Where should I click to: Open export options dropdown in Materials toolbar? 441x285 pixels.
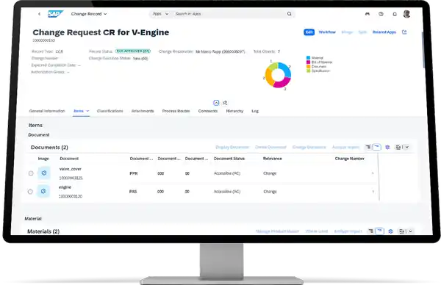(410, 231)
